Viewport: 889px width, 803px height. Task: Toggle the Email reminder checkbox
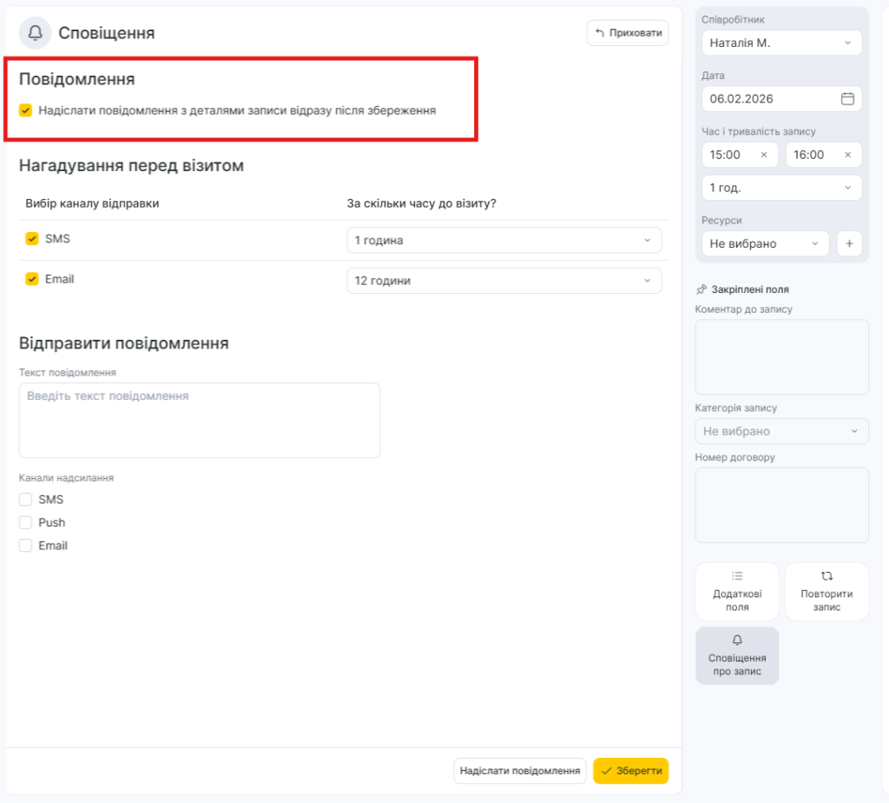[32, 279]
